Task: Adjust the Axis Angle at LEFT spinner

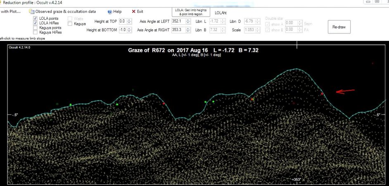Action: [188, 21]
